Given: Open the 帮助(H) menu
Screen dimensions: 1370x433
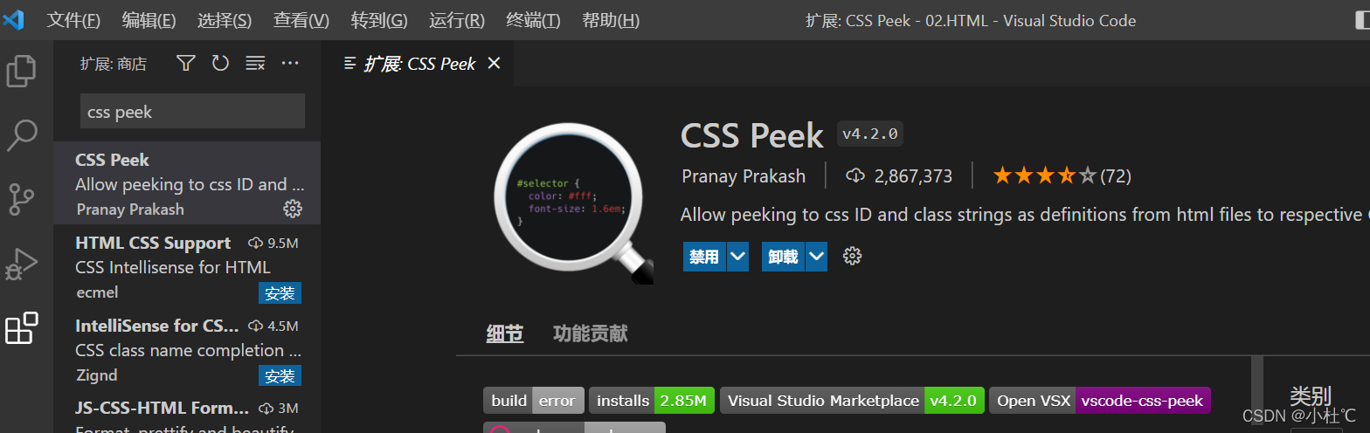Looking at the screenshot, I should tap(611, 20).
